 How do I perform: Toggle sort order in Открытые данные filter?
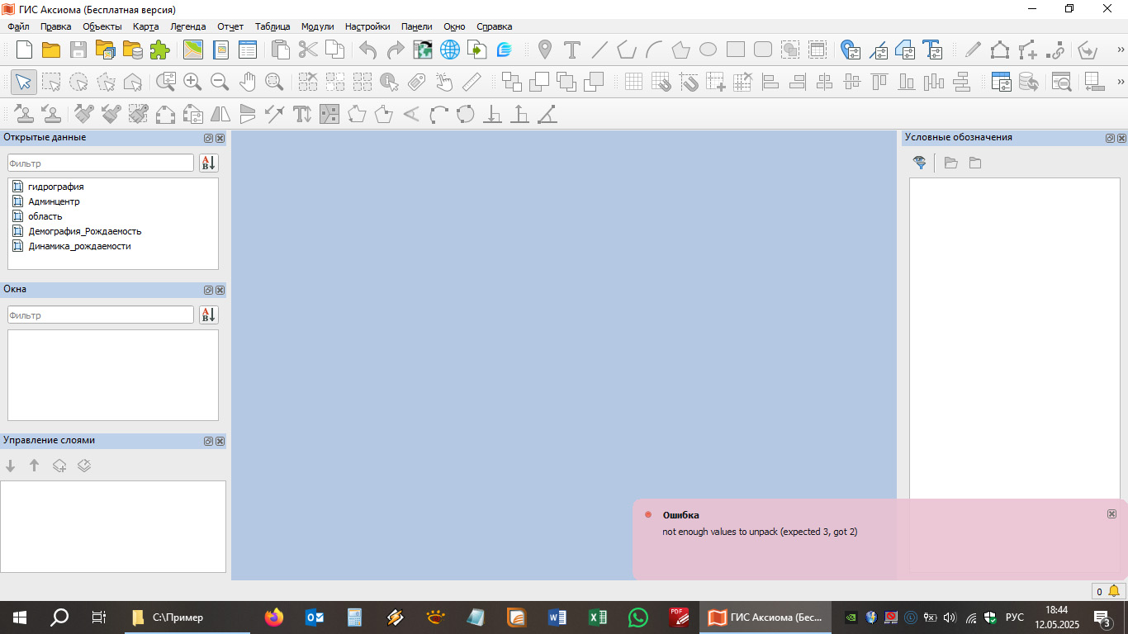208,163
